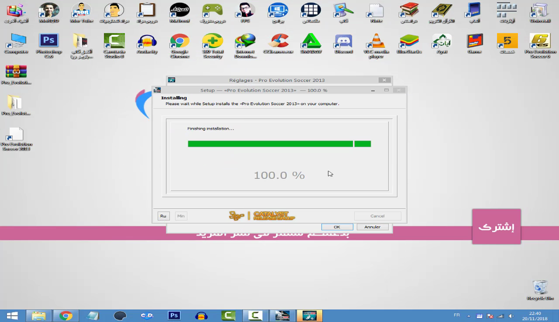Click the Catalyst Release Group logo
559x322 pixels.
click(x=262, y=216)
